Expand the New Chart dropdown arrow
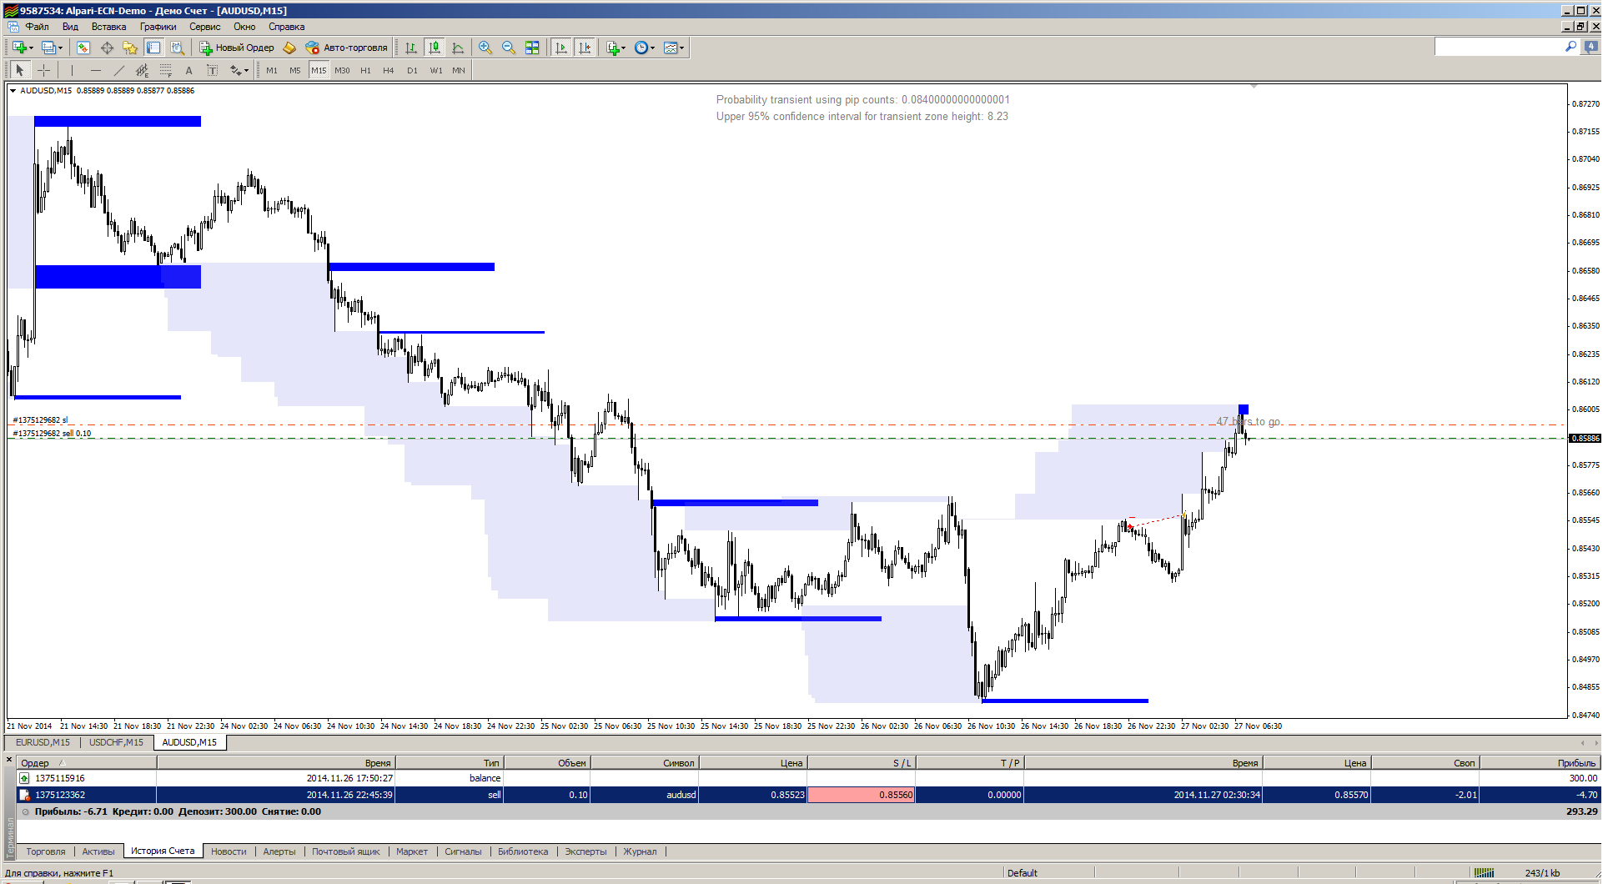 (x=31, y=48)
